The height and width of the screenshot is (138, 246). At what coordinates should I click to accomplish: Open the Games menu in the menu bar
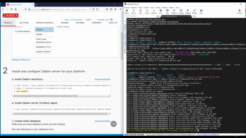click(158, 8)
